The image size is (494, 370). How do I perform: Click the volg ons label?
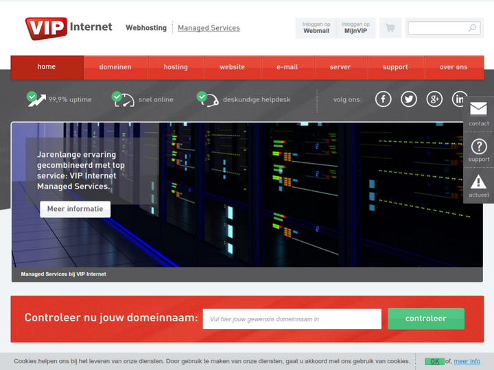347,100
